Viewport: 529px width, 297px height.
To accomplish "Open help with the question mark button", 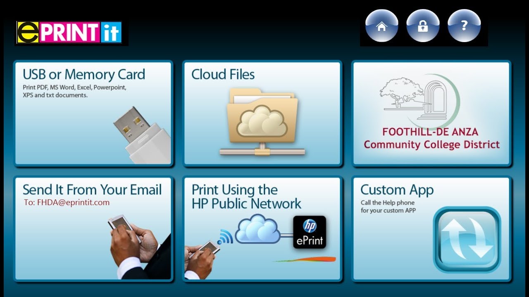I will [x=464, y=26].
